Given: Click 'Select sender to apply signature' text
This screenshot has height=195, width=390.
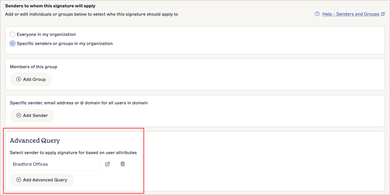Looking at the screenshot, I should [x=73, y=153].
